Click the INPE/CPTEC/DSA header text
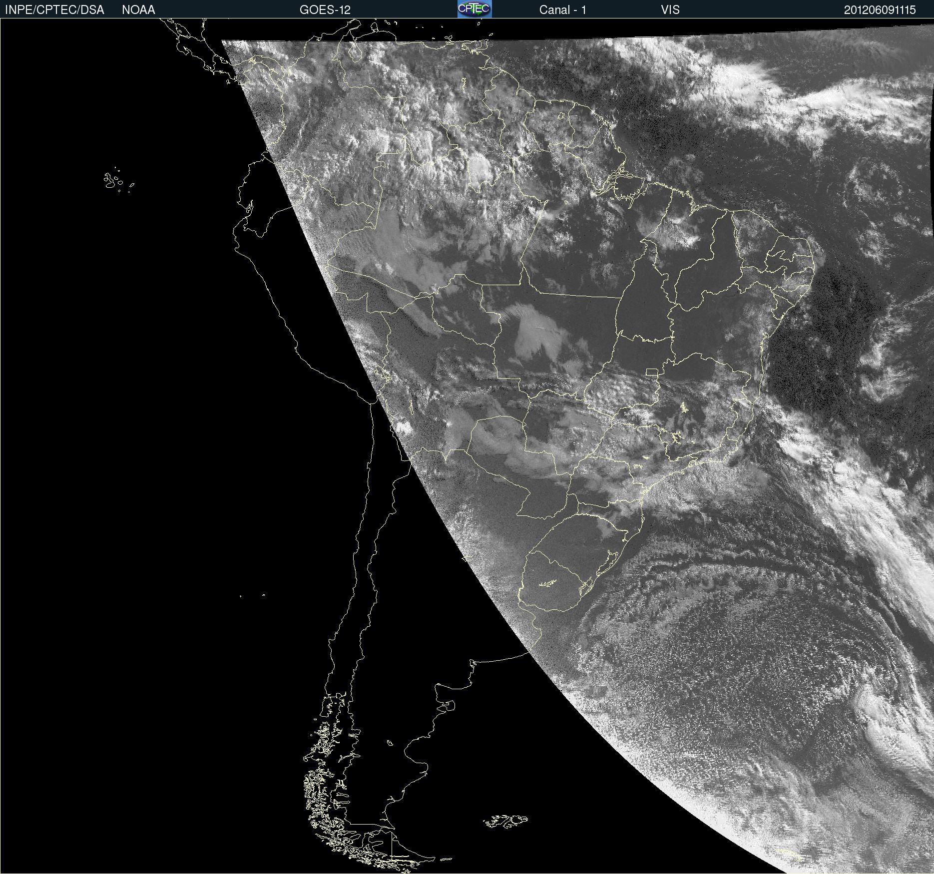Viewport: 934px width, 874px height. (54, 10)
